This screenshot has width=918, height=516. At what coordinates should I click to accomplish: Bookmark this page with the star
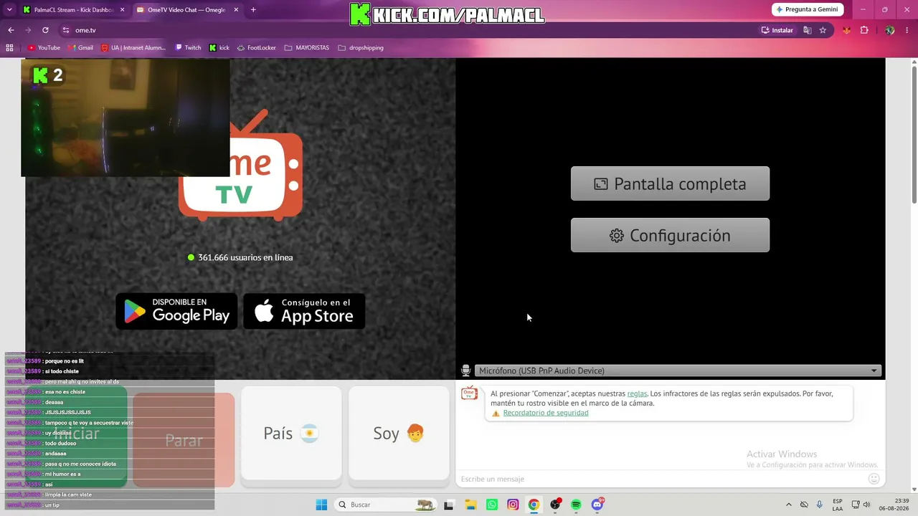823,30
